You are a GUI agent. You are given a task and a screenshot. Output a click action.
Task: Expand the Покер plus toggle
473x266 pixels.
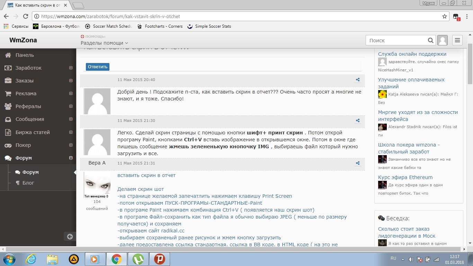pos(71,145)
